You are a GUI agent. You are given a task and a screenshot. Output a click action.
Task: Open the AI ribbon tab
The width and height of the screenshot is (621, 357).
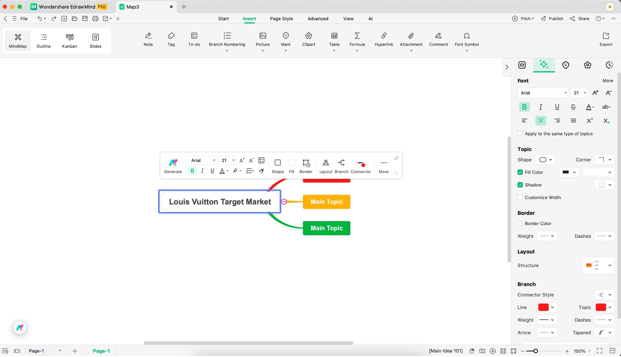click(x=370, y=19)
